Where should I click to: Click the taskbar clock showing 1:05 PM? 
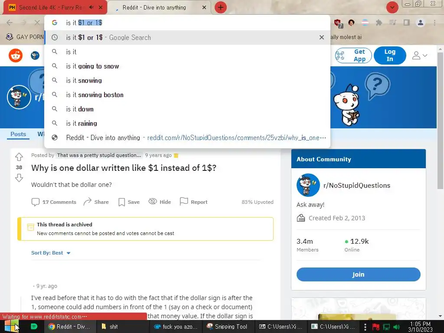[420, 326]
